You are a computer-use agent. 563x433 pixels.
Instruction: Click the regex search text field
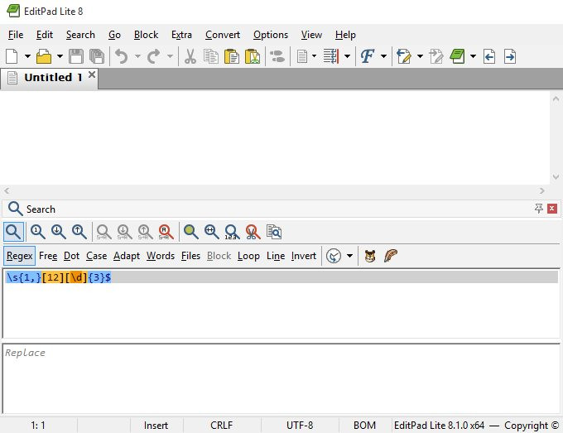pos(281,303)
